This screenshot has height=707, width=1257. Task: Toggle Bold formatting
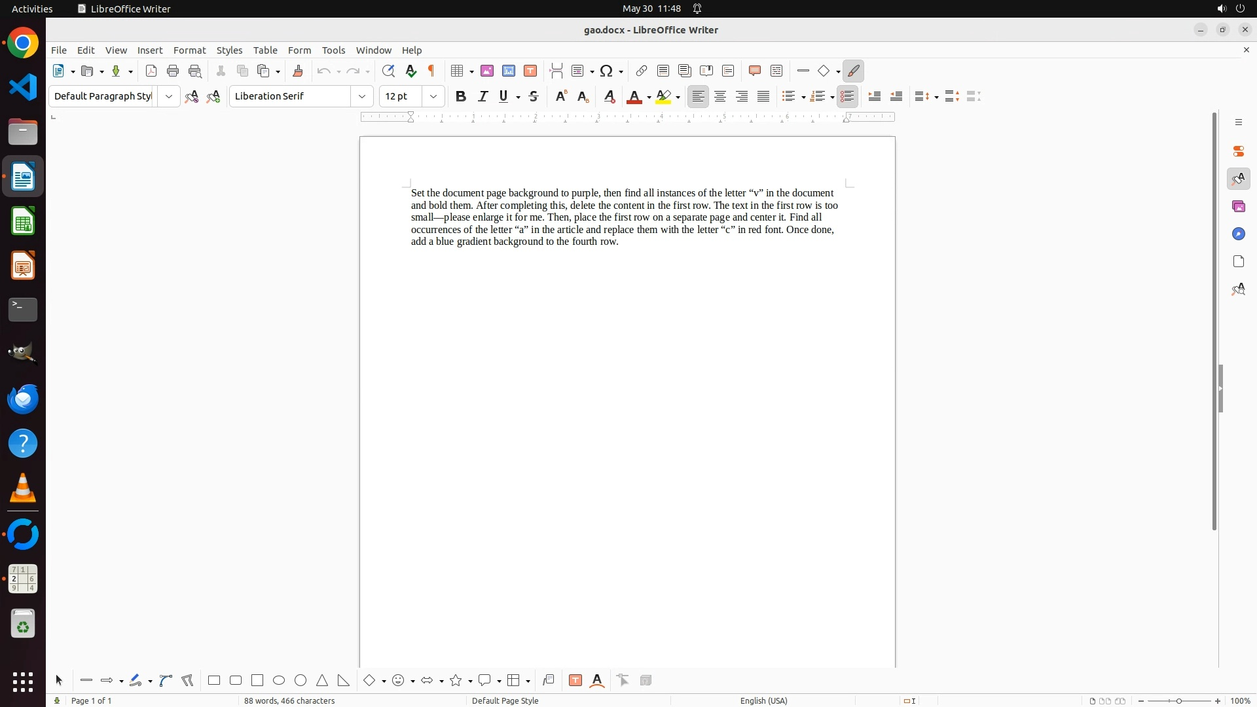(x=461, y=96)
